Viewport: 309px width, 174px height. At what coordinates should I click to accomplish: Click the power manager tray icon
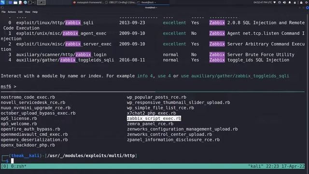(x=280, y=2)
